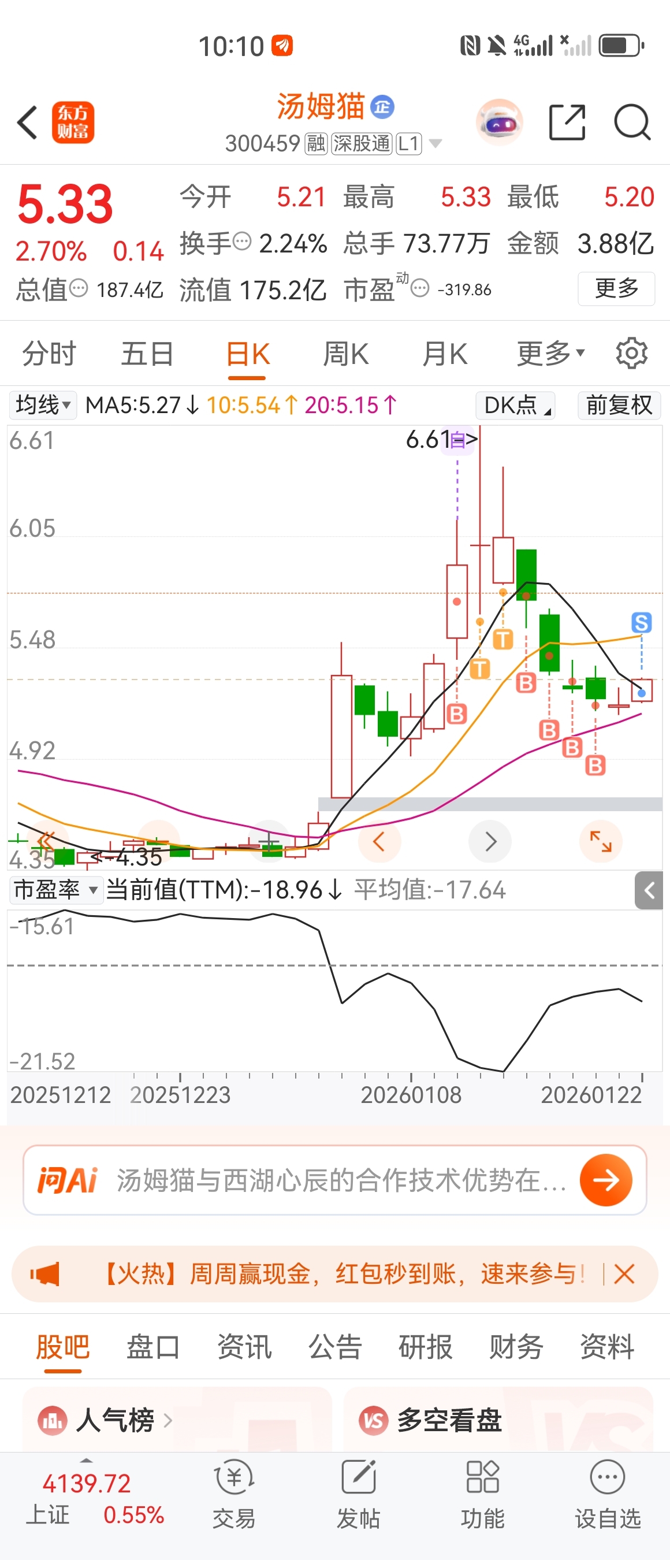Image resolution: width=670 pixels, height=1560 pixels.
Task: Open the 资料 tab
Action: pyautogui.click(x=607, y=1347)
